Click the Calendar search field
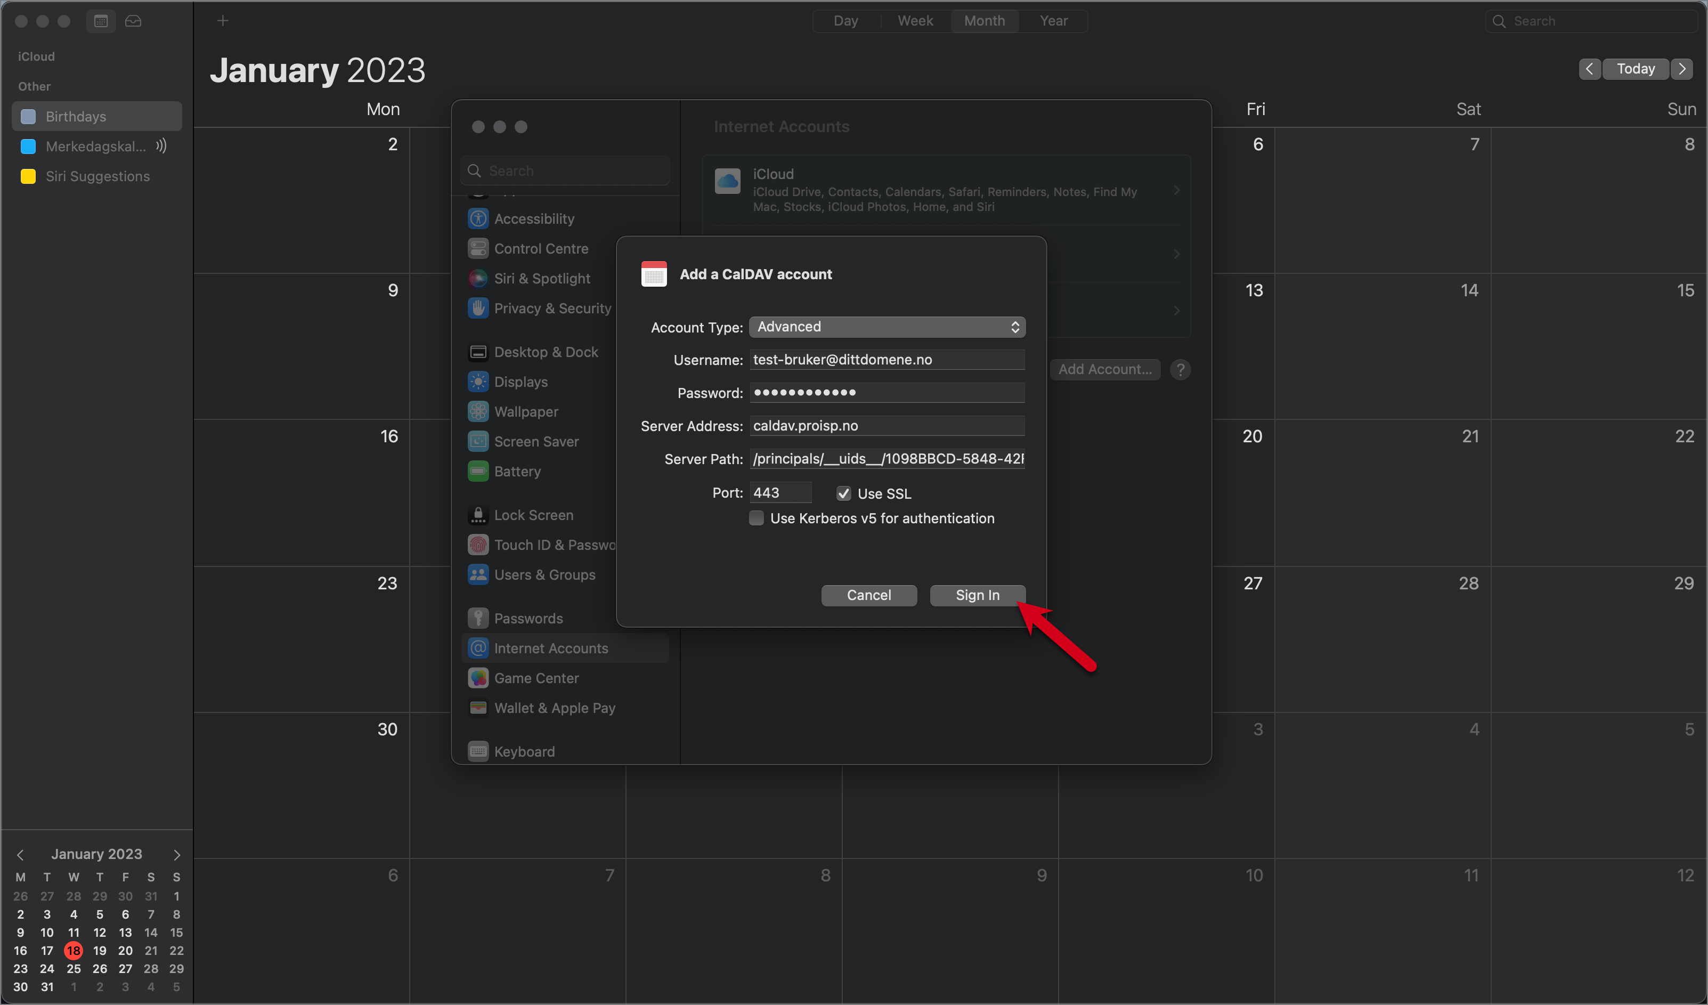 click(x=1591, y=21)
